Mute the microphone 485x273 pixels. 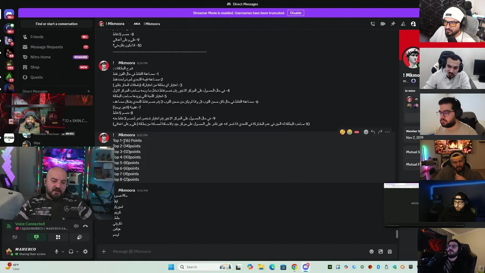(56, 251)
